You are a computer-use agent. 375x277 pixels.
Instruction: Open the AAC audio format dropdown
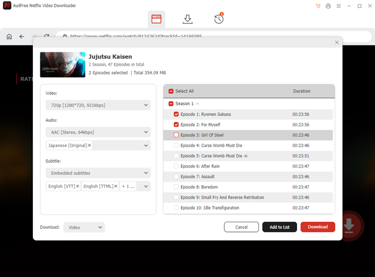click(x=98, y=132)
